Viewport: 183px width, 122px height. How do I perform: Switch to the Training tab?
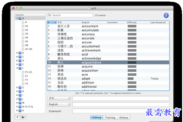pyautogui.click(x=110, y=117)
